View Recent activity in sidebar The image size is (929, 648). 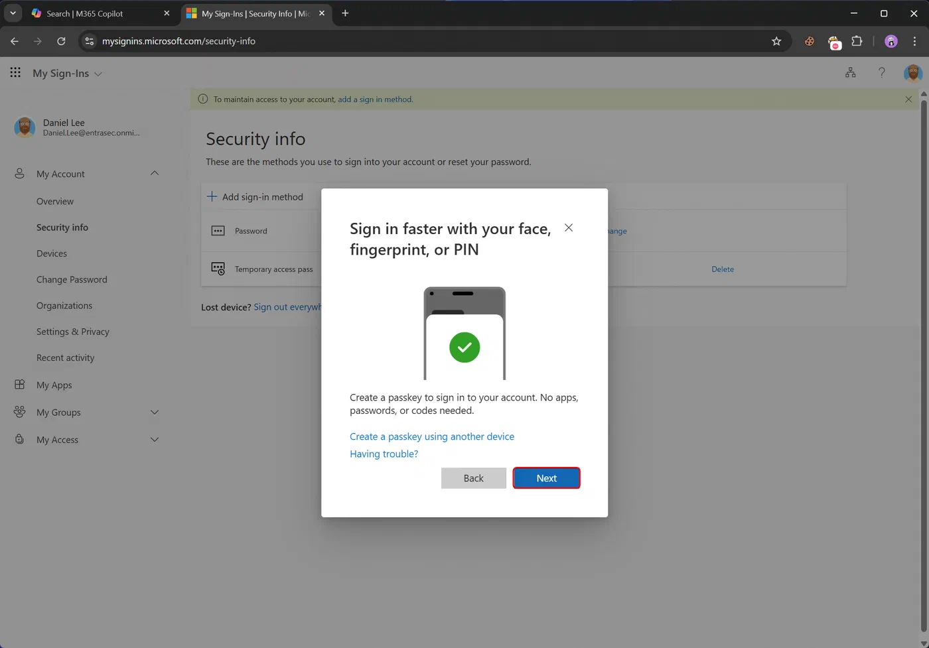click(x=66, y=357)
